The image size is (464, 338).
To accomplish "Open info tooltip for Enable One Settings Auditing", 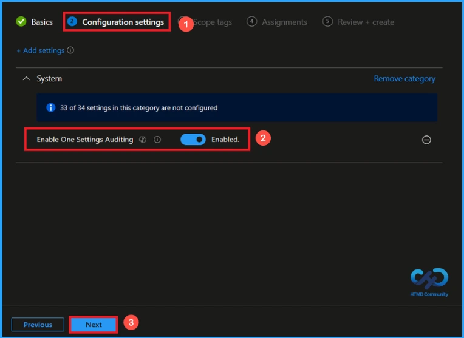I will point(157,140).
